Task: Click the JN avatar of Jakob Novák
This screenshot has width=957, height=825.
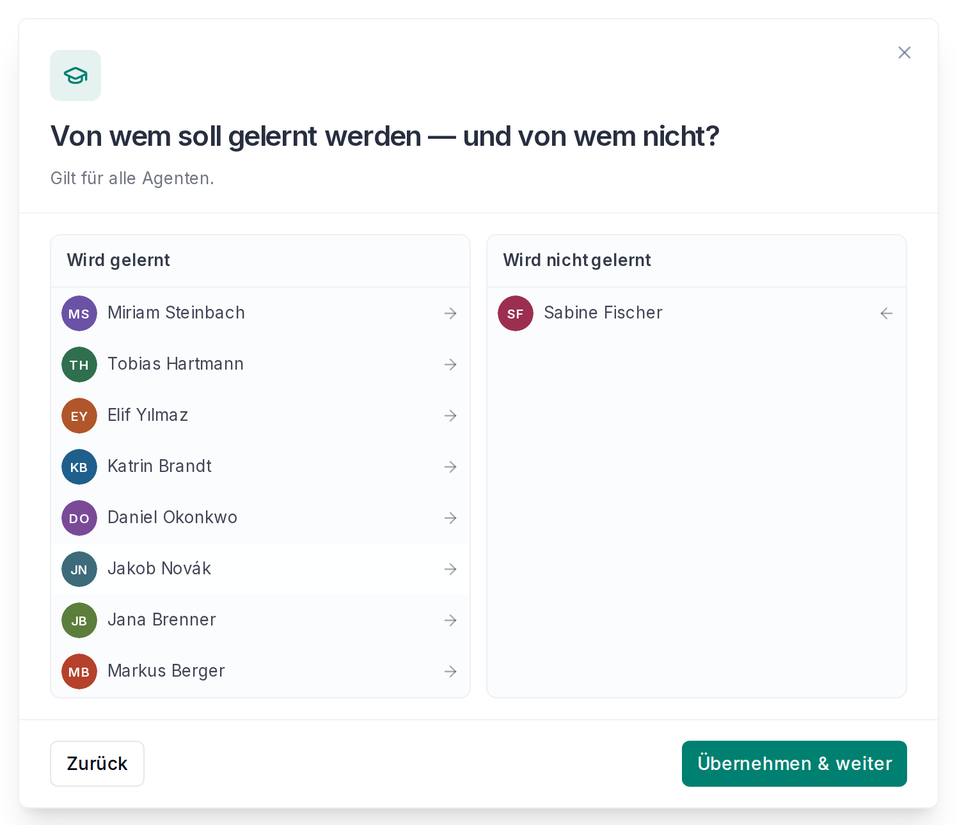Action: coord(79,569)
